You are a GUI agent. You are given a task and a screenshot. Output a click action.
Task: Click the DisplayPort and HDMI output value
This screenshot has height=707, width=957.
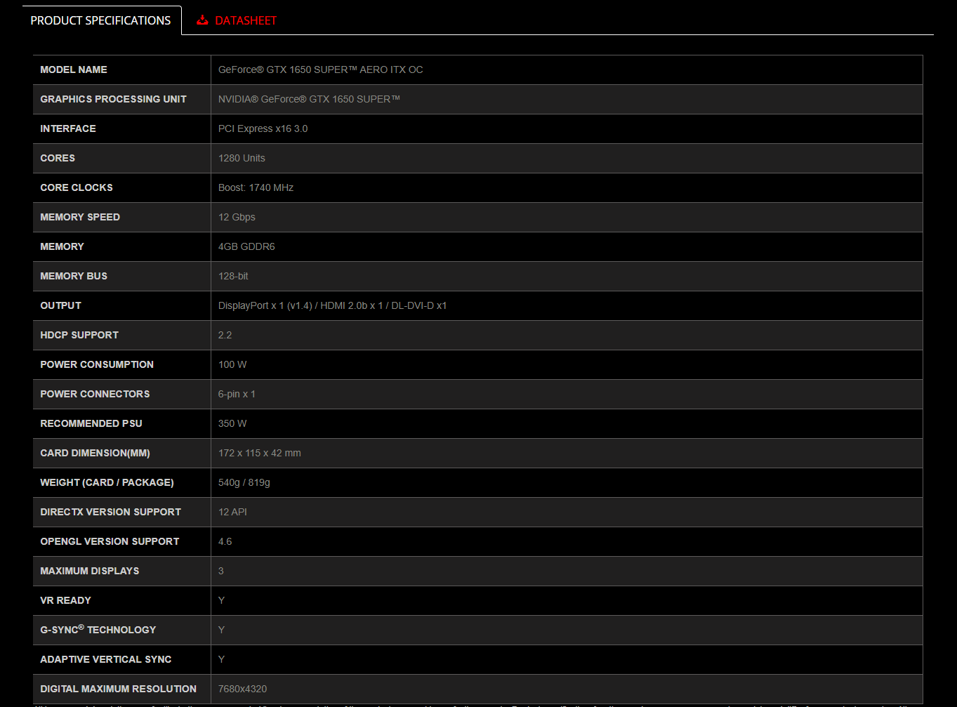click(x=332, y=305)
